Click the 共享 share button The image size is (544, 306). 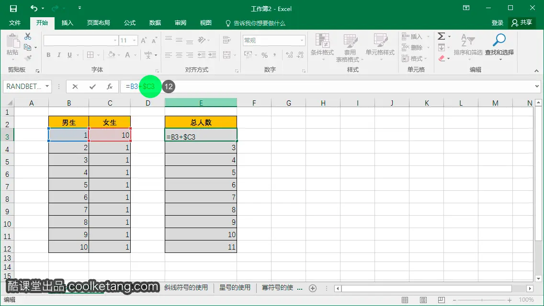coord(522,23)
